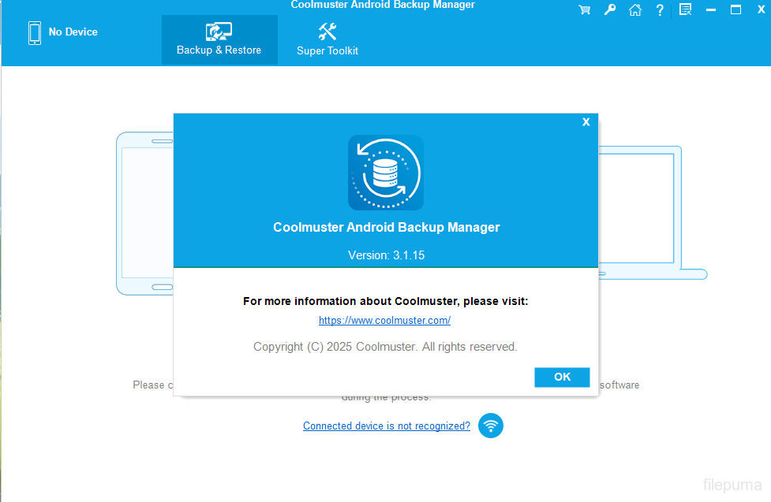This screenshot has width=771, height=502.
Task: Select the phone icon next to No Device
Action: coord(33,32)
